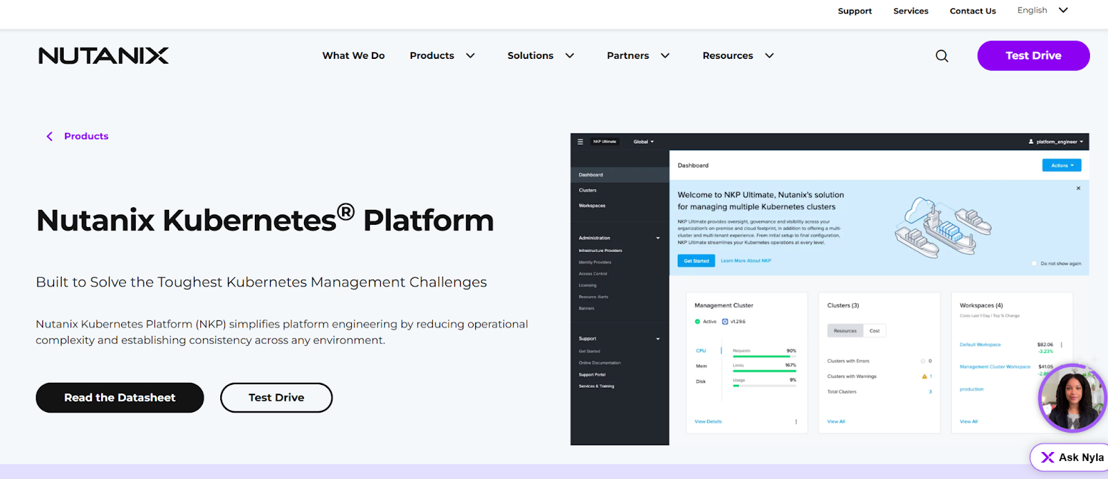Click View All in Workspaces card
This screenshot has width=1108, height=479.
click(x=969, y=422)
